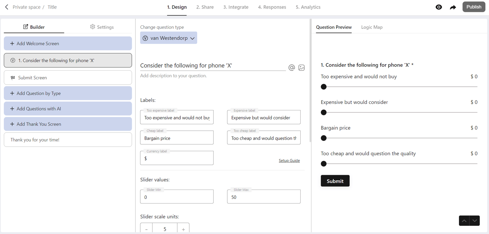This screenshot has height=234, width=489.
Task: Click the back arrow beside Private space
Action: 7,7
